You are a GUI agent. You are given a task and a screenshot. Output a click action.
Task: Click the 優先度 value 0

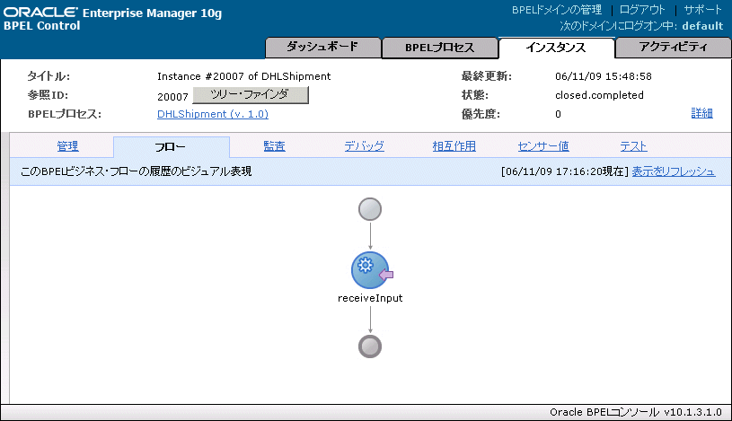558,114
